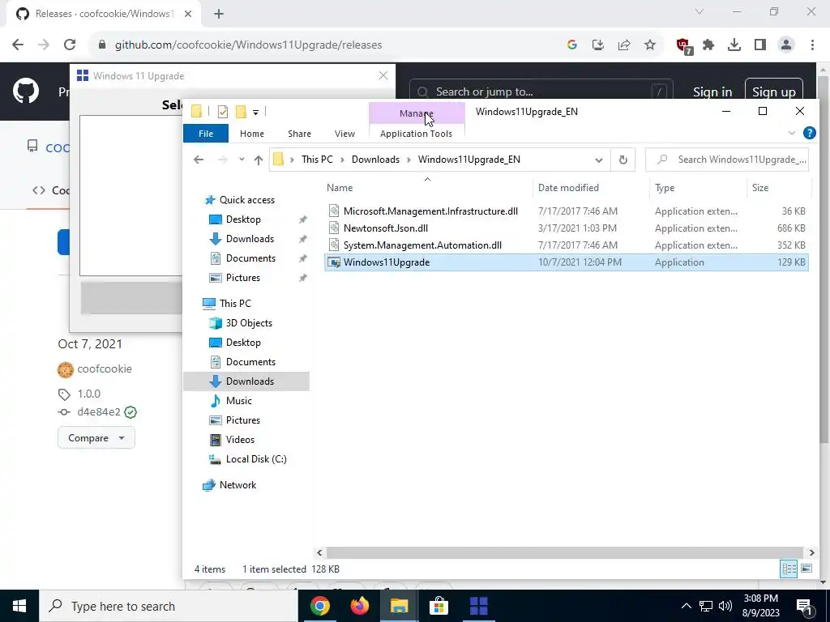Switch to Details view icon in status bar
Screen dimensions: 830x622
(789, 569)
